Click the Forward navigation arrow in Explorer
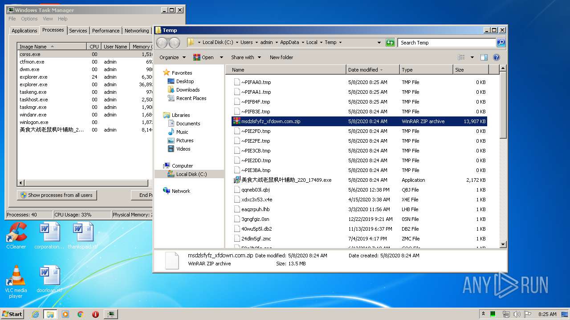Image resolution: width=570 pixels, height=320 pixels. pos(174,43)
